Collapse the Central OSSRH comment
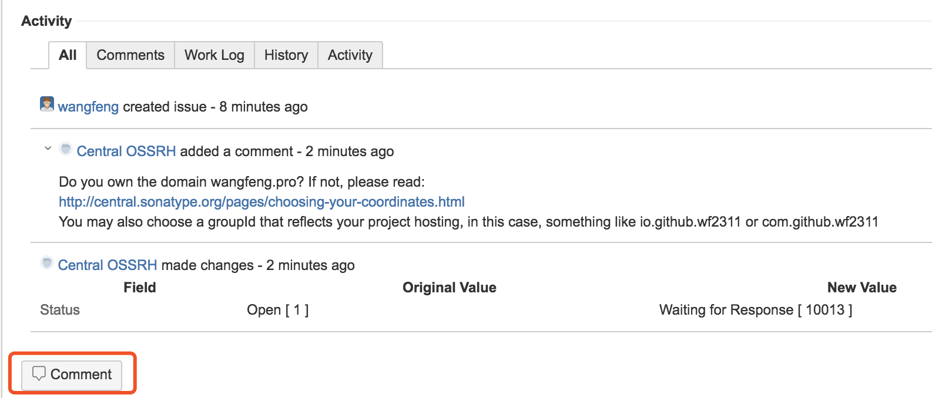 click(48, 149)
